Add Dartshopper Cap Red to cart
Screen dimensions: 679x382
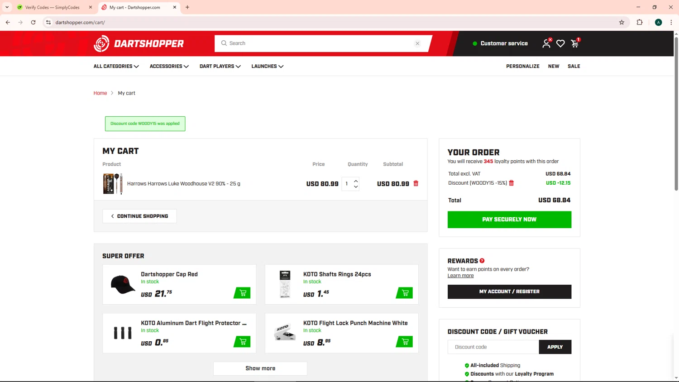(242, 293)
